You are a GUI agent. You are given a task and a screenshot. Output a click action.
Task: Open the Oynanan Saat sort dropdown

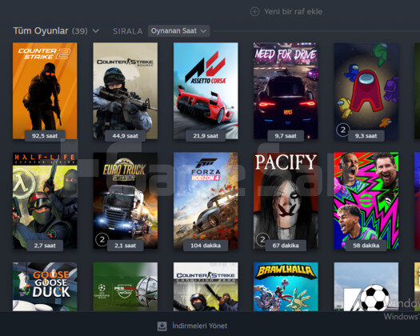pos(178,31)
